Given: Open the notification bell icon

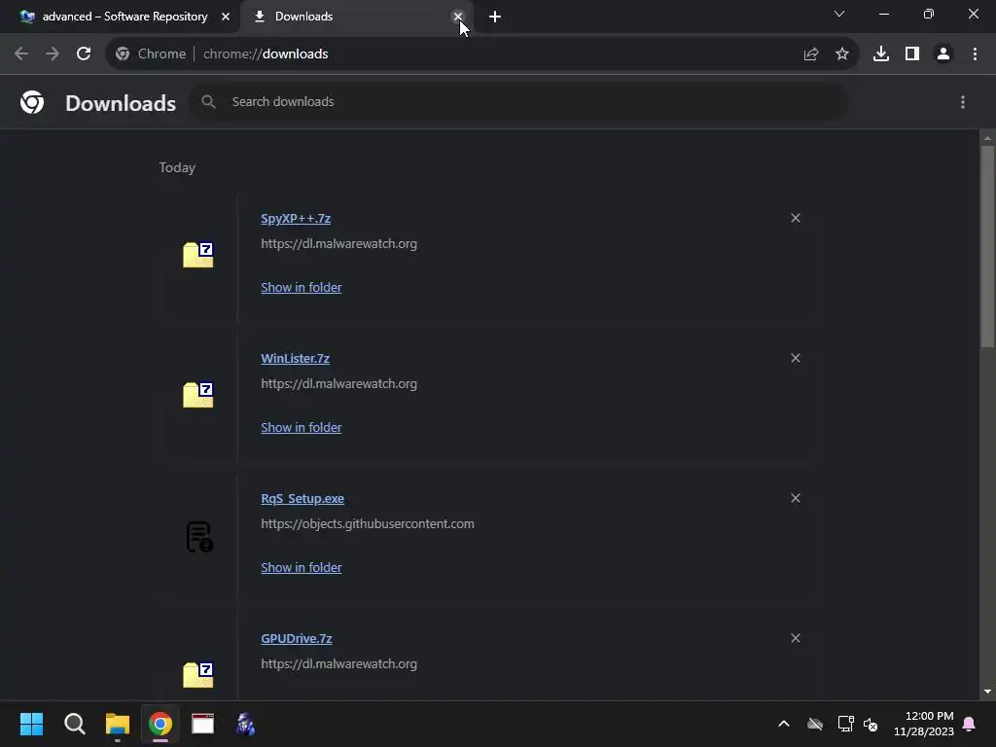Looking at the screenshot, I should (970, 724).
